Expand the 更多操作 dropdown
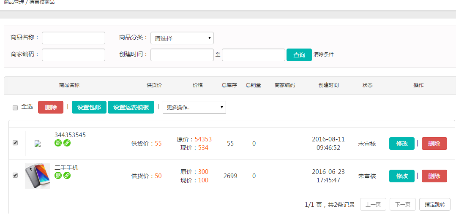 [194, 107]
